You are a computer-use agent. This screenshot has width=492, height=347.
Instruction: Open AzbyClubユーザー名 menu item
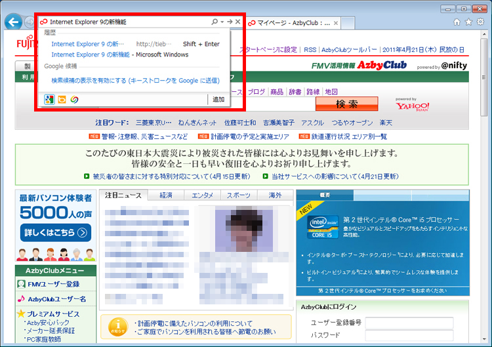pyautogui.click(x=56, y=299)
